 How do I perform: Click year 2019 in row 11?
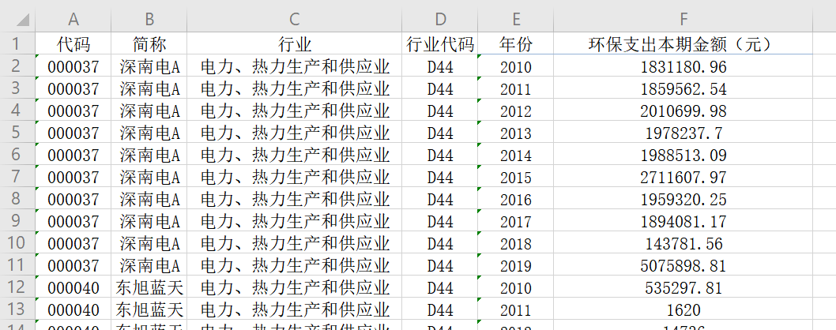[515, 265]
